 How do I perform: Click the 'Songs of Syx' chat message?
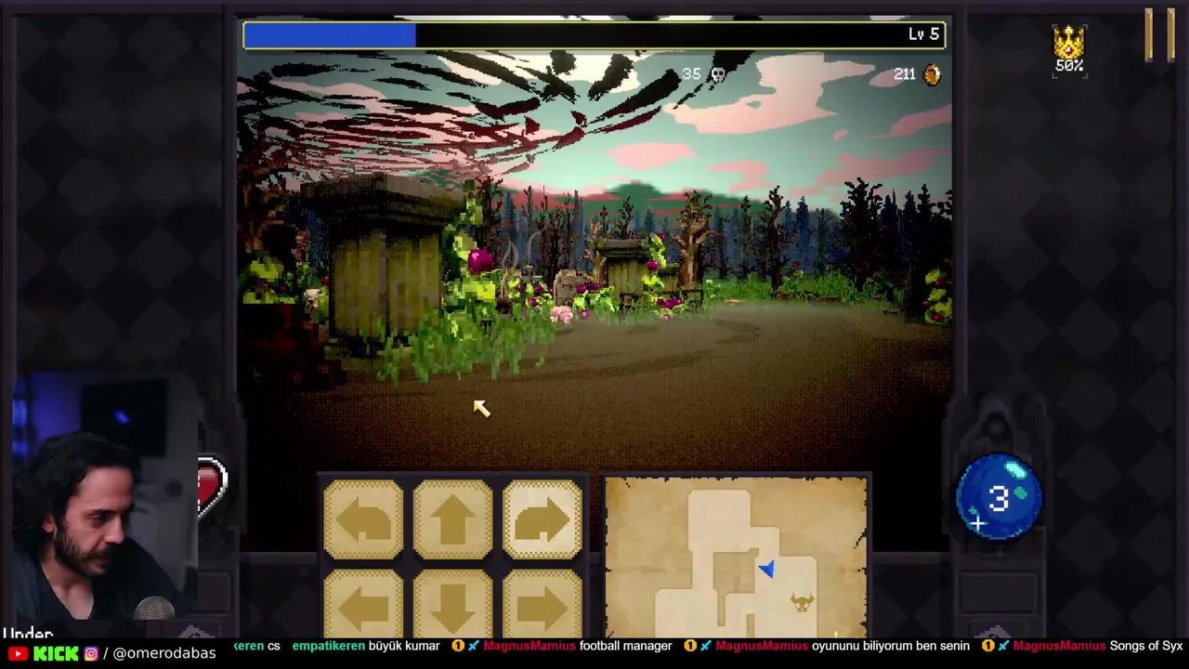1146,646
